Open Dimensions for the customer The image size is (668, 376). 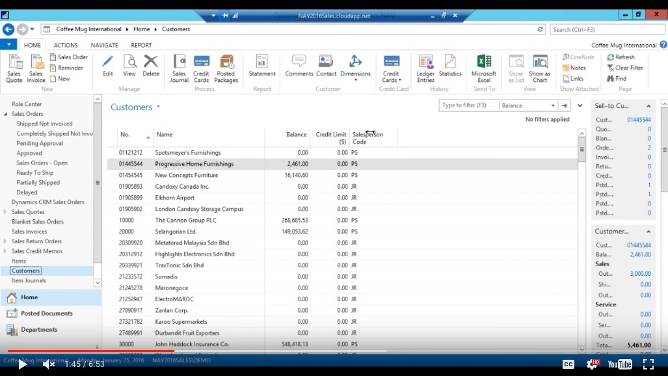355,68
